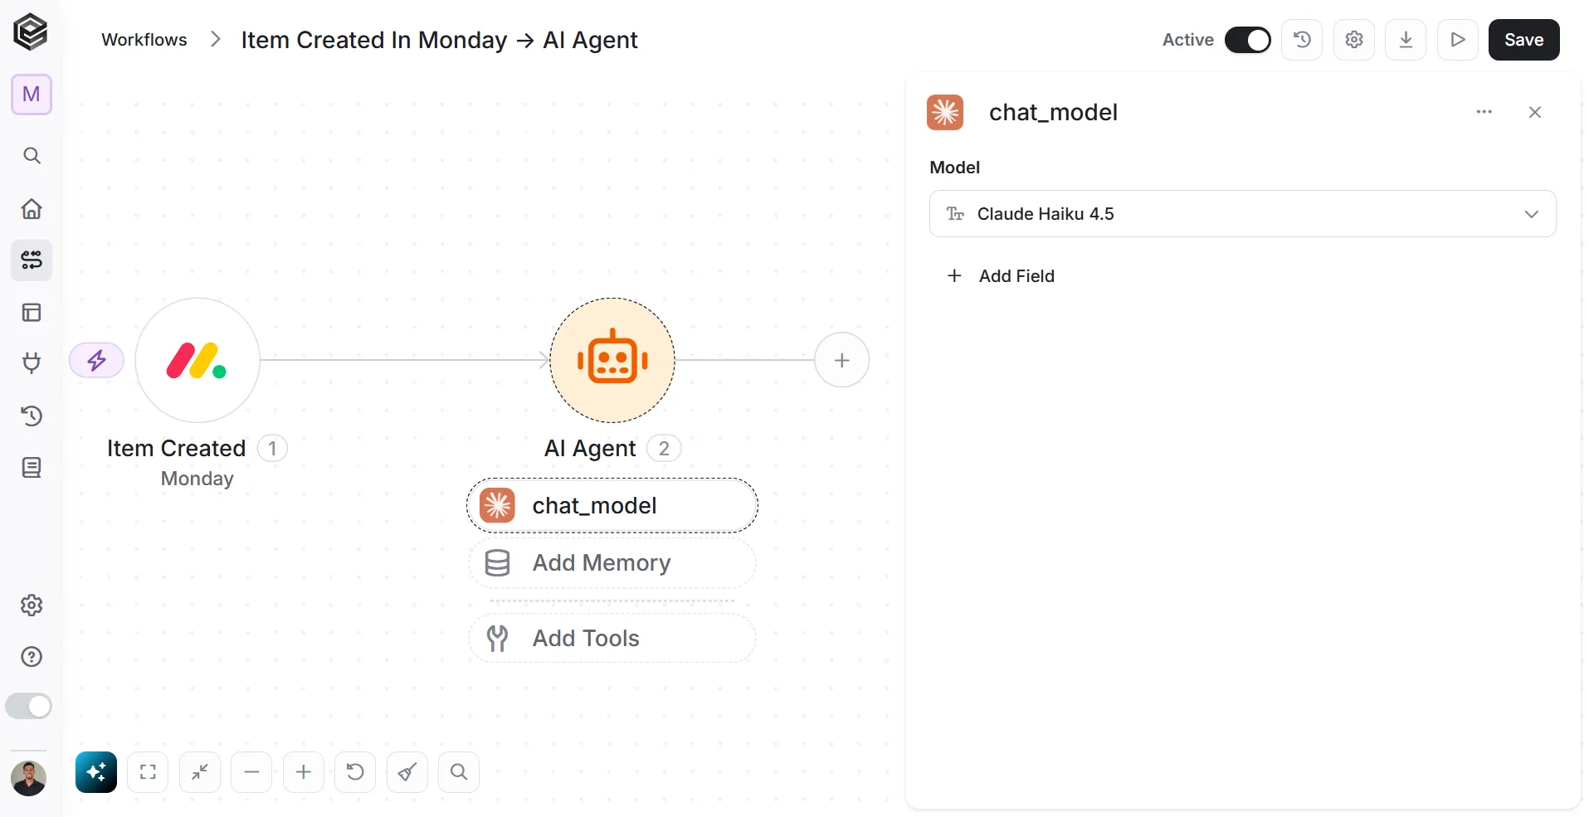Viewport: 1589px width, 817px height.
Task: Search canvas with bottom magnifier icon
Action: (x=459, y=772)
